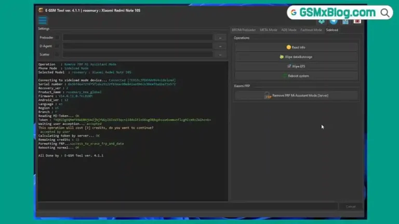Click the 'Reading MI-Token... OK' line
The width and height of the screenshot is (399, 224).
pyautogui.click(x=59, y=116)
